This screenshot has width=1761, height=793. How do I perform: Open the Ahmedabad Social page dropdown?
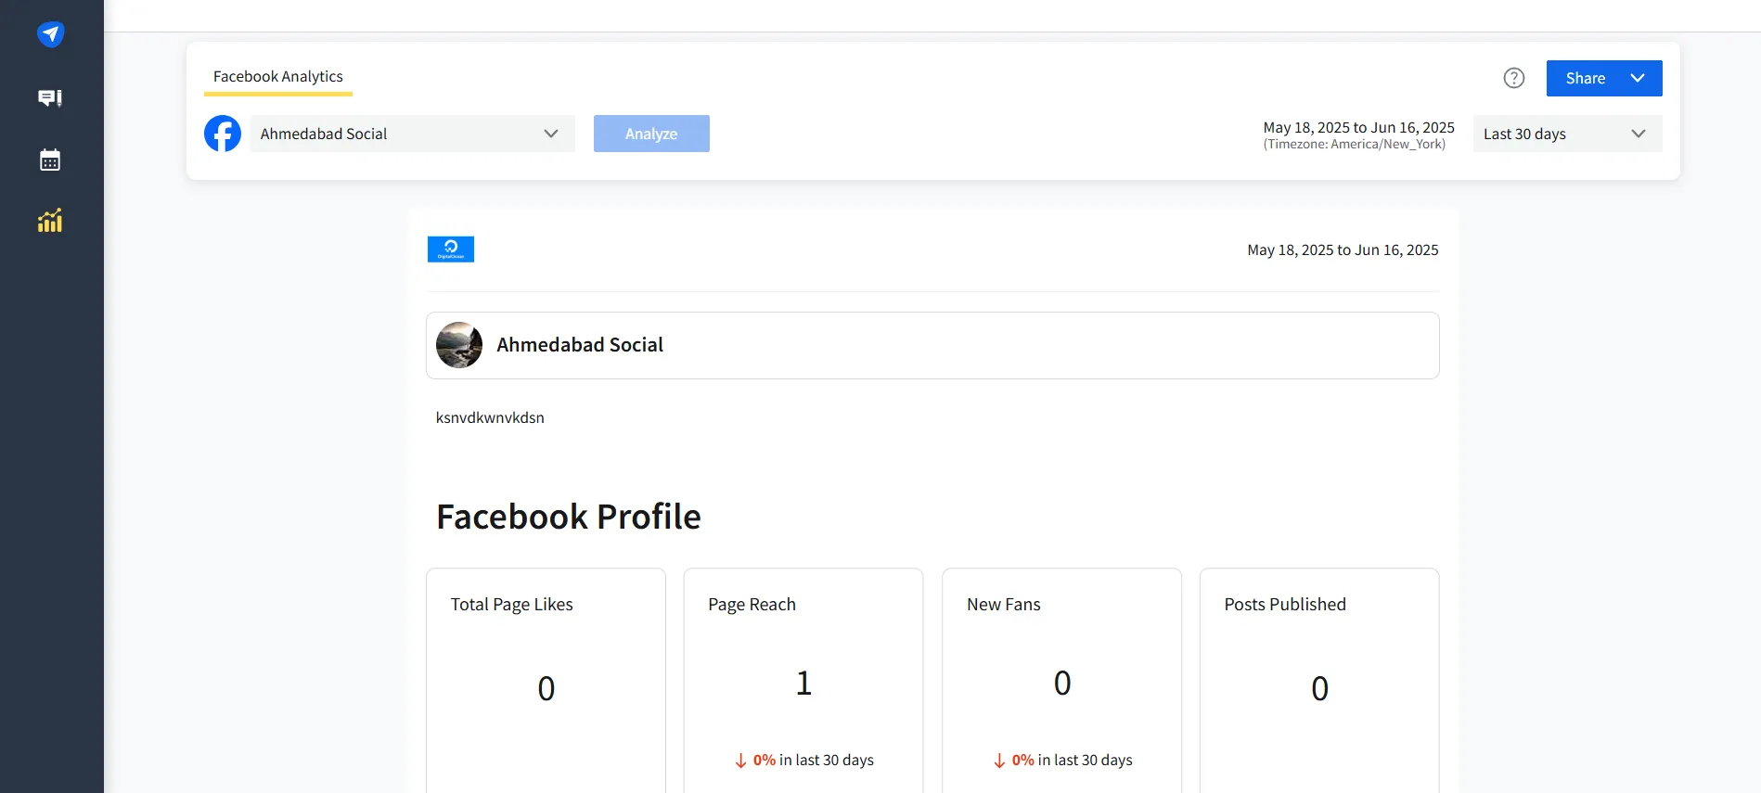click(413, 134)
